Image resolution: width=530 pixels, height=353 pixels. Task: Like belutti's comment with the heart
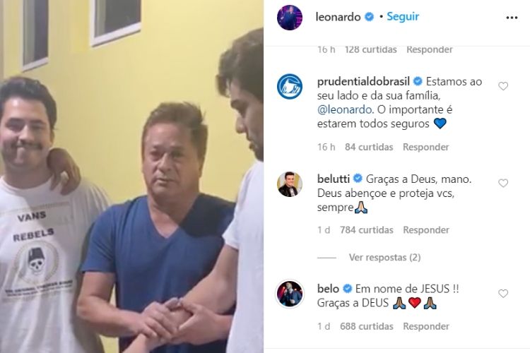click(x=503, y=184)
